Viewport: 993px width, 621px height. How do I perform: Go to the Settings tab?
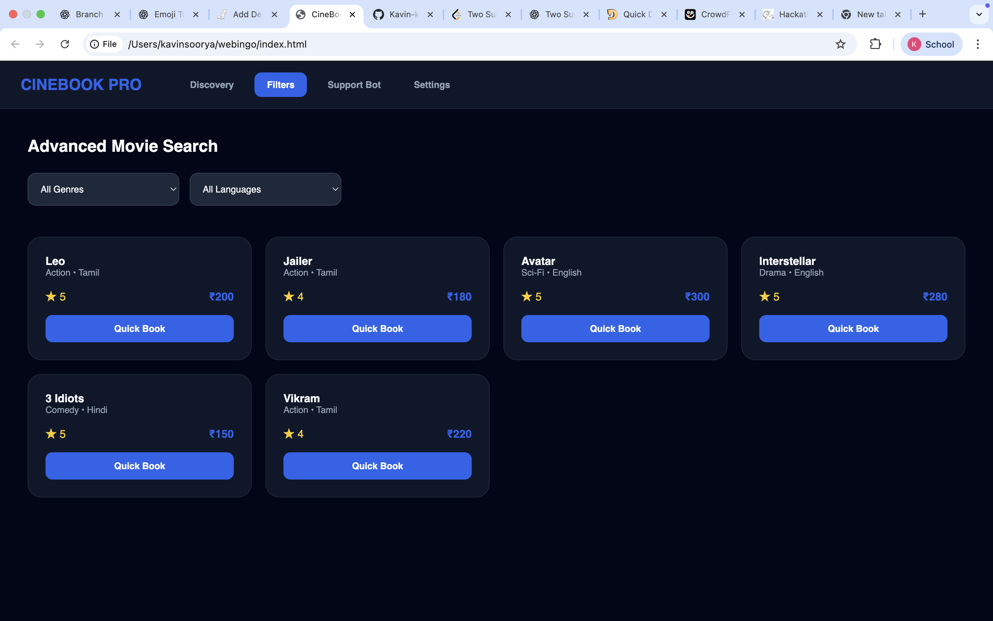[432, 85]
